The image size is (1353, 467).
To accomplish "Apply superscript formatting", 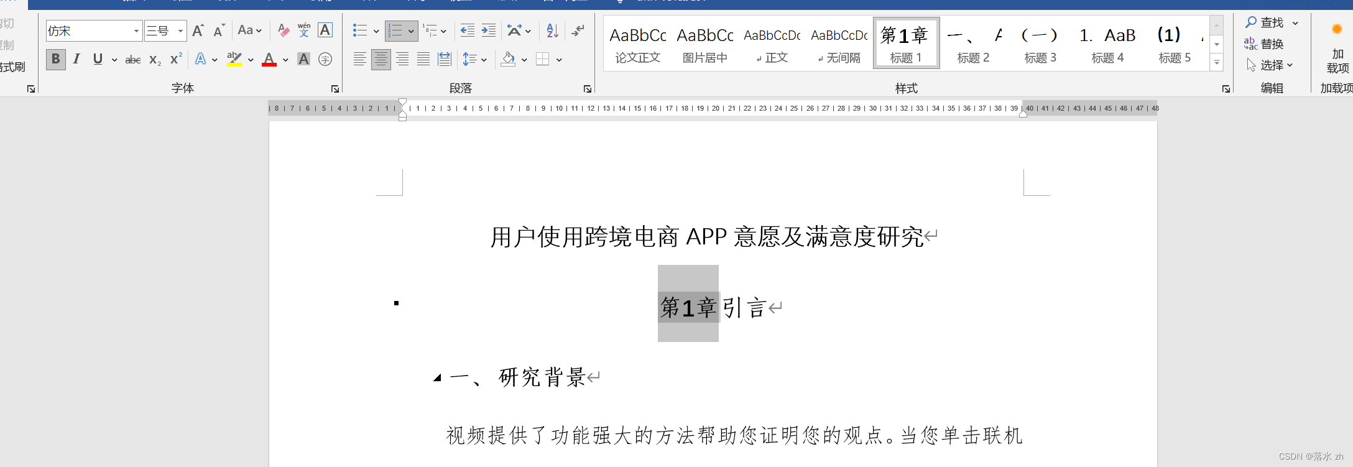I will [176, 60].
